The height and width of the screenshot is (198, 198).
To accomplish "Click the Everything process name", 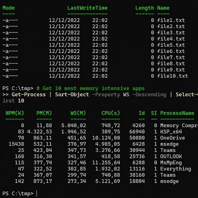I will point(176,169).
